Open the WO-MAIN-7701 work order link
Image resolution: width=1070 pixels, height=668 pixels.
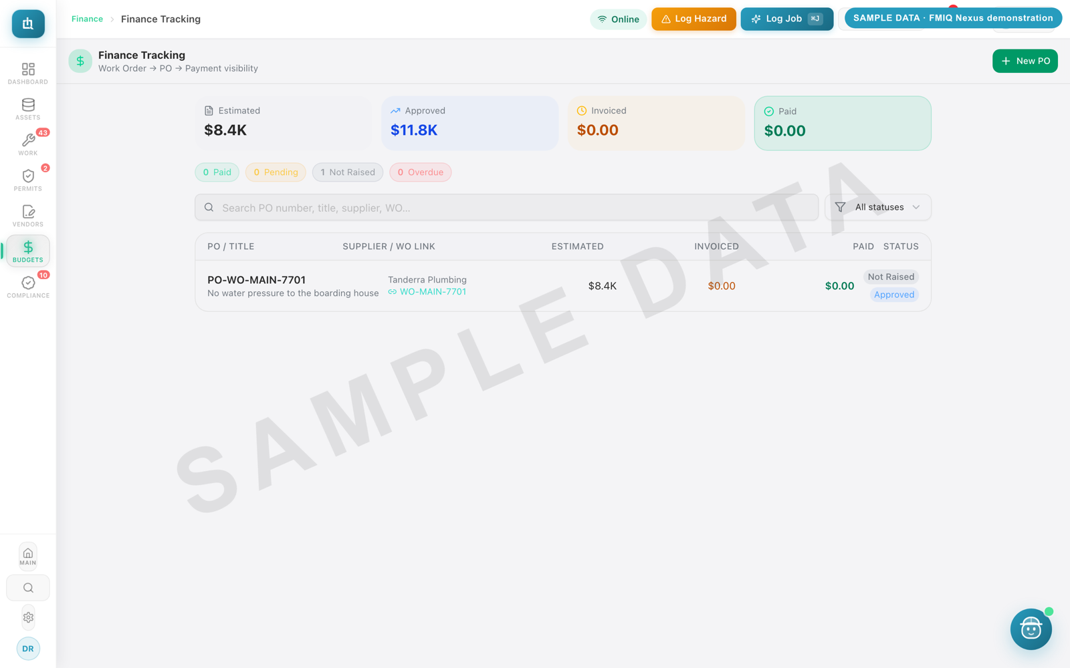[x=433, y=292]
